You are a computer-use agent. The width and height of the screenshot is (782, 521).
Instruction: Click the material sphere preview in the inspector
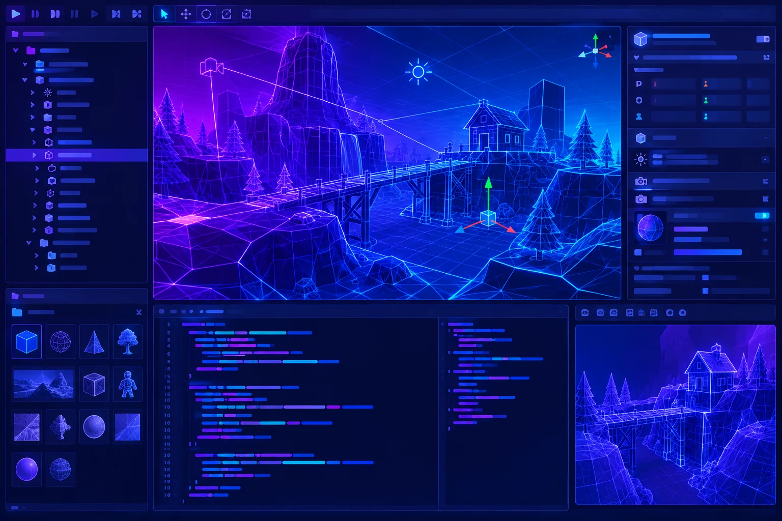coord(650,227)
